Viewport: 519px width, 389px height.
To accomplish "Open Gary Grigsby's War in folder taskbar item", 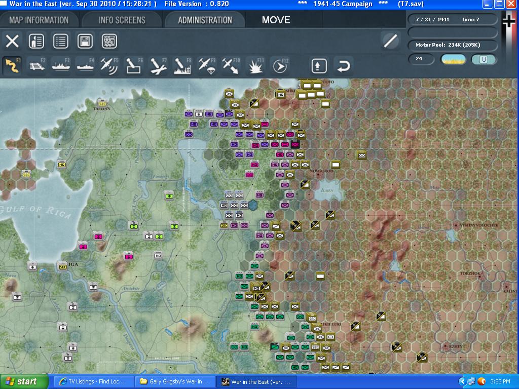I will (175, 381).
